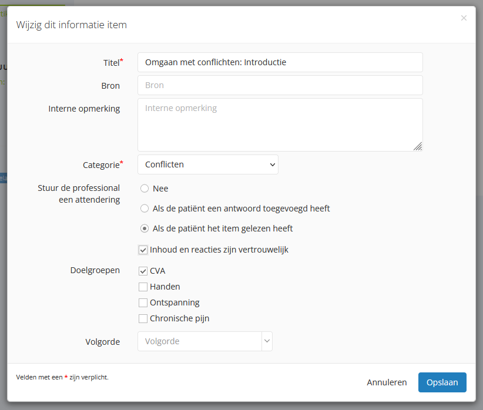
Task: Choose 'Als de patiënt een antwoord toegevoegd heeft'
Action: tap(145, 209)
